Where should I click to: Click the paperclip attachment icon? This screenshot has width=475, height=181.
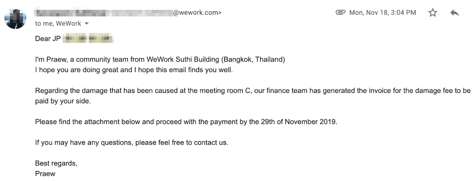tap(341, 12)
